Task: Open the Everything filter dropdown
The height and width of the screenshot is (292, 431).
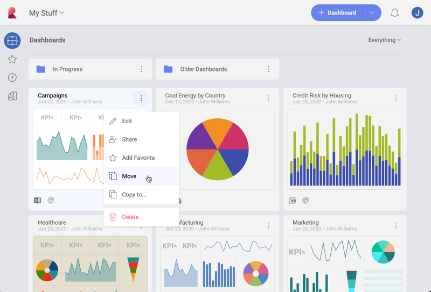Action: (384, 40)
